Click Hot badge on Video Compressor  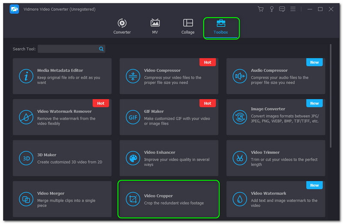coord(208,62)
